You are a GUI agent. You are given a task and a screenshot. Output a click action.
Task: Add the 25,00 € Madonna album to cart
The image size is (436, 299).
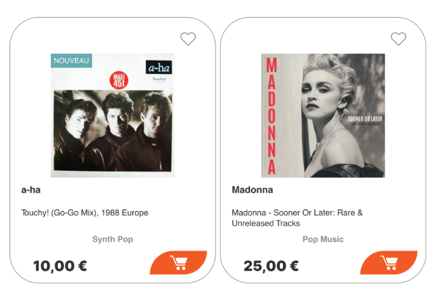[x=389, y=263]
